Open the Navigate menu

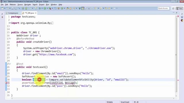(x=28, y=5)
